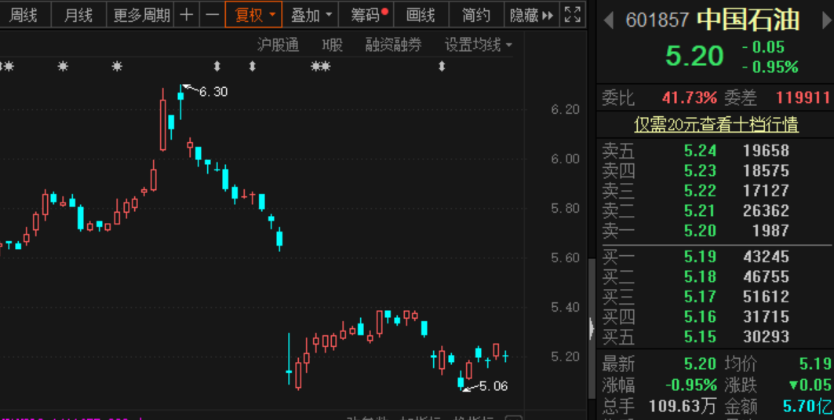Switch to 月线 monthly chart

click(x=78, y=15)
